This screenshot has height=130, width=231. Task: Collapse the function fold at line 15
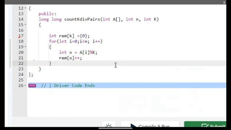tap(25, 25)
